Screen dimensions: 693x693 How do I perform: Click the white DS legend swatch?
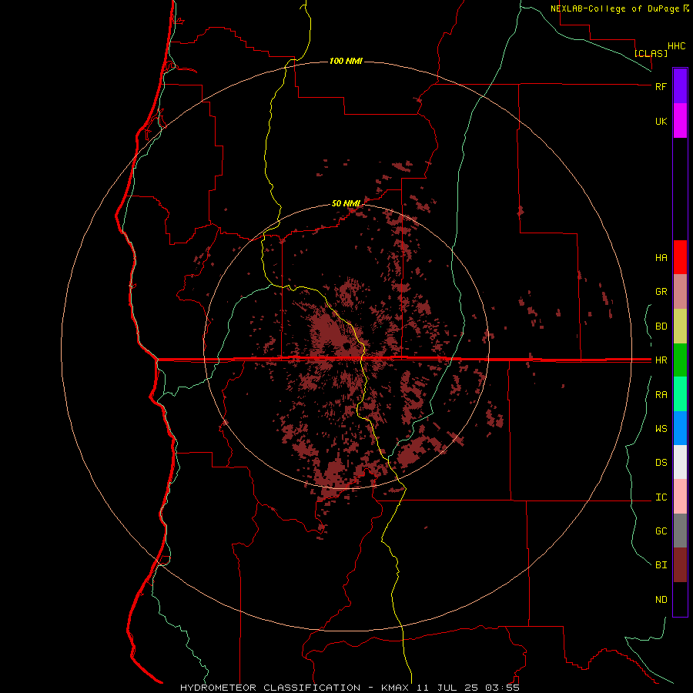pyautogui.click(x=680, y=462)
